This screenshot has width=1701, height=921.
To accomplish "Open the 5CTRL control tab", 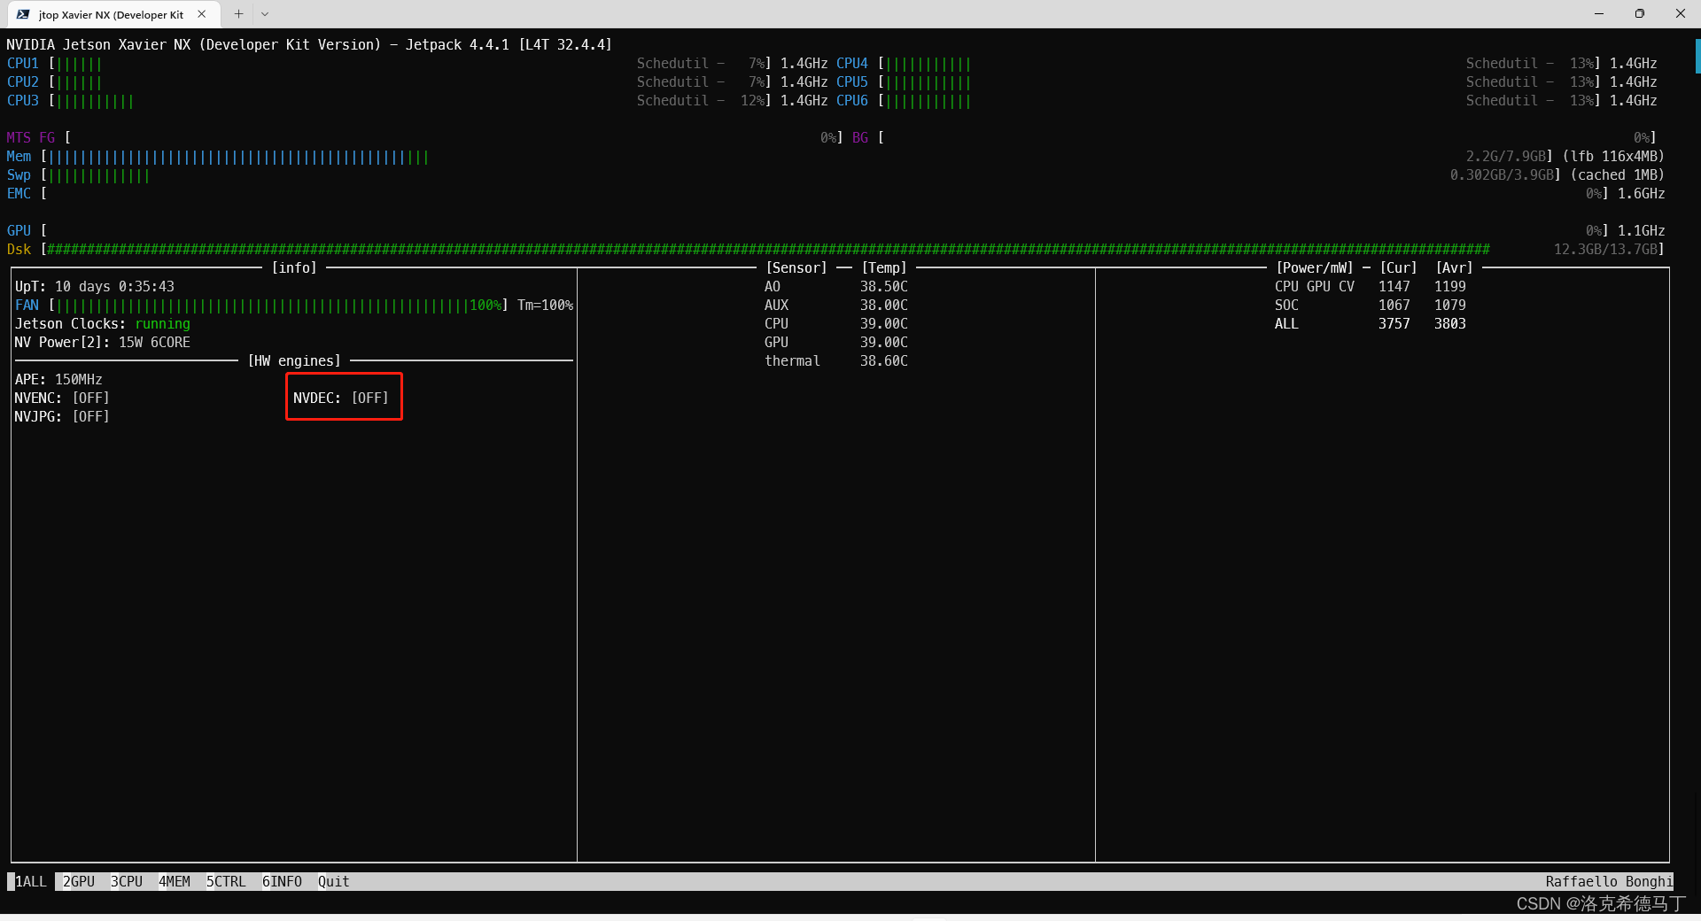I will point(226,882).
